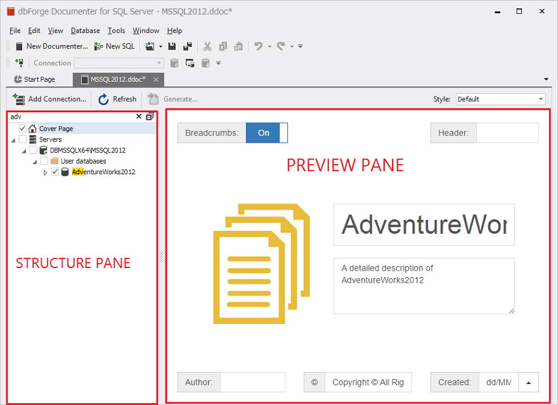Toggle the Cover Page checkbox

pos(22,129)
